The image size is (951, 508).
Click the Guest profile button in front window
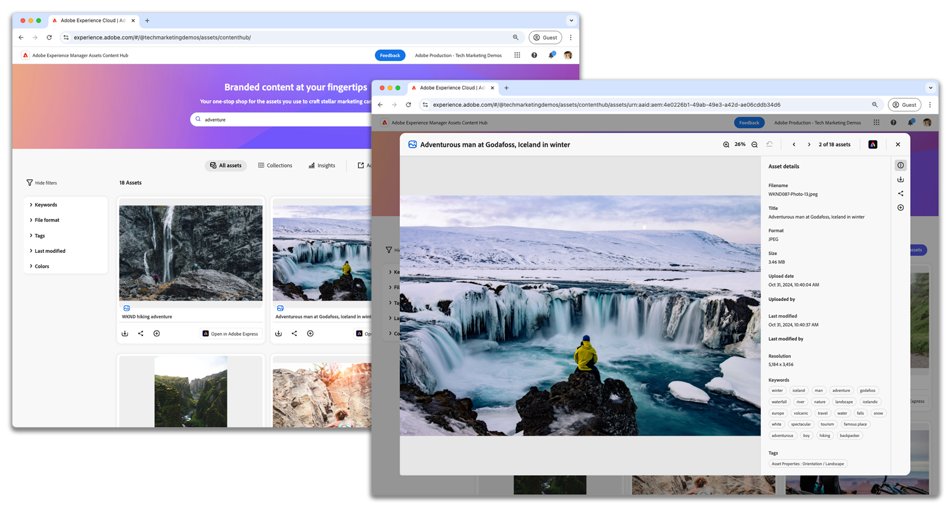click(x=905, y=105)
